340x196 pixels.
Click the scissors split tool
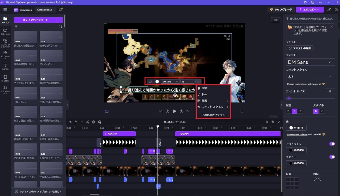pyautogui.click(x=88, y=122)
